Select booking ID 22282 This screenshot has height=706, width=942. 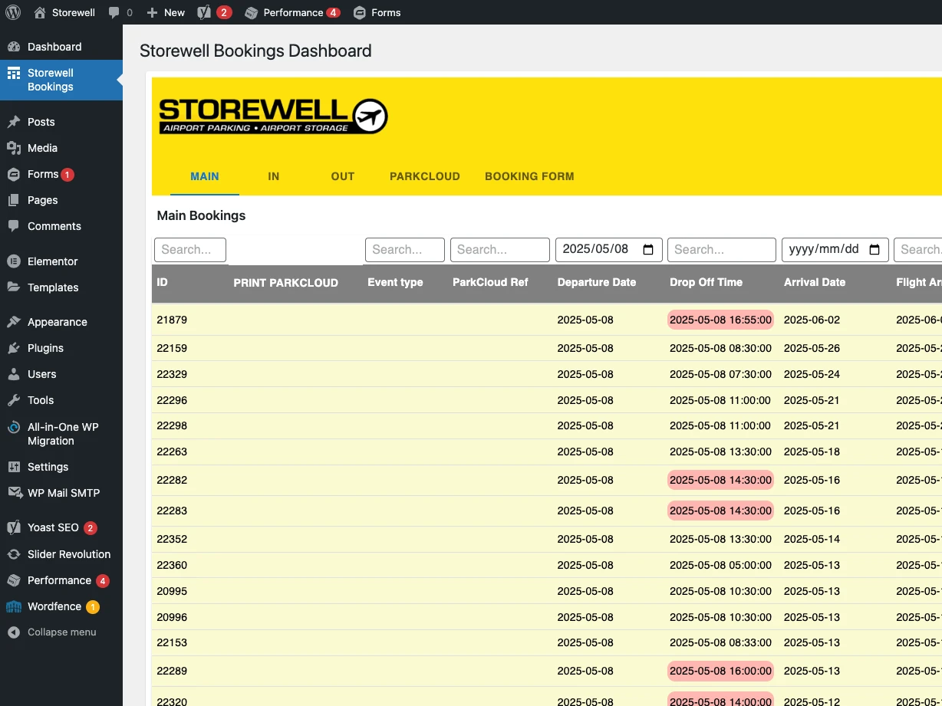tap(172, 480)
